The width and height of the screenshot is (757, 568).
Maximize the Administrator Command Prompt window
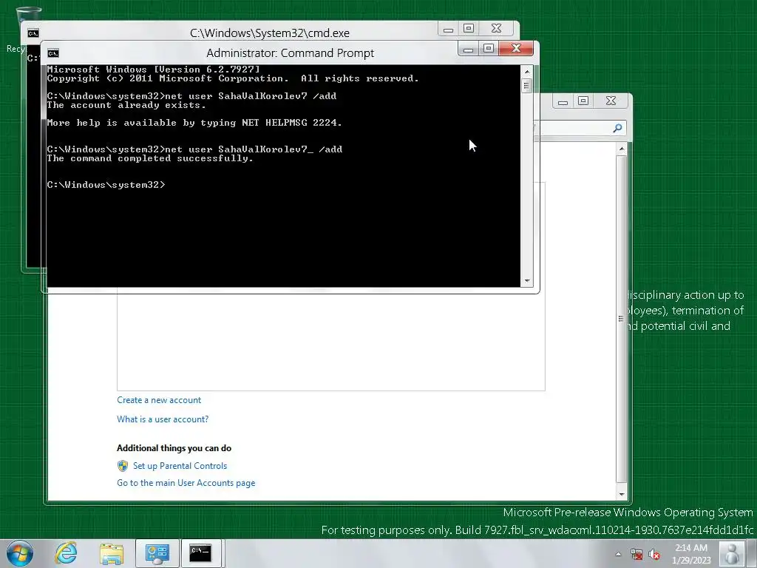[x=489, y=49]
